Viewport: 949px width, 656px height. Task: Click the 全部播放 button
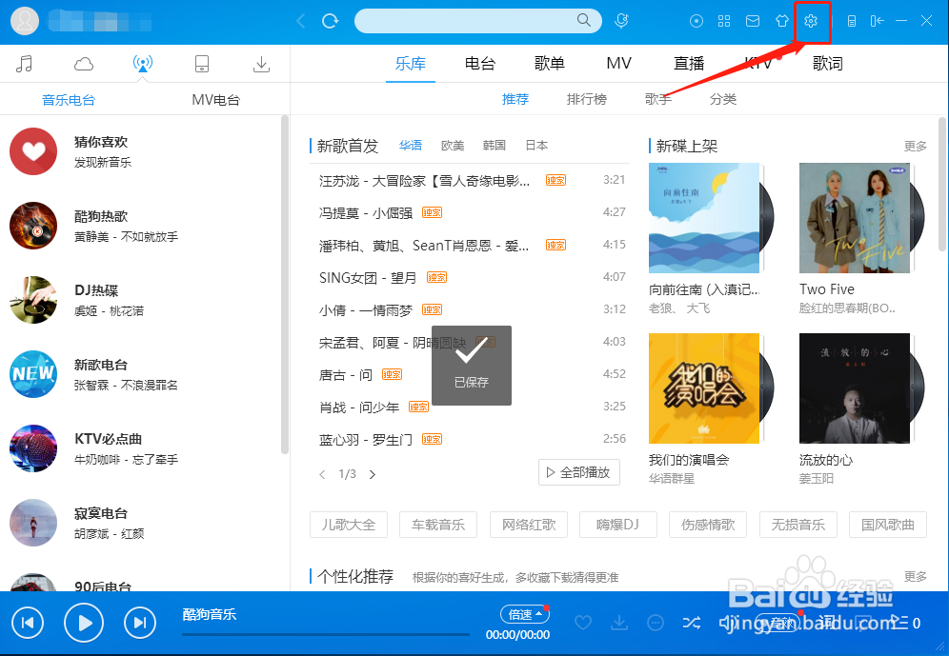click(578, 472)
